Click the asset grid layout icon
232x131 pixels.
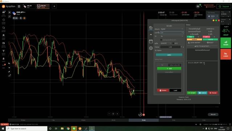point(19,7)
